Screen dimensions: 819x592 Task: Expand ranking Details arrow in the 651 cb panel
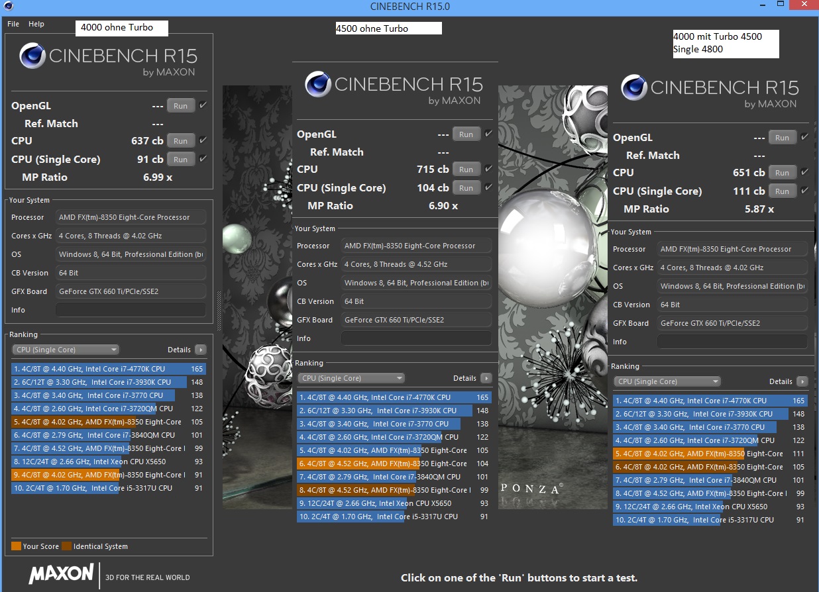coord(802,381)
